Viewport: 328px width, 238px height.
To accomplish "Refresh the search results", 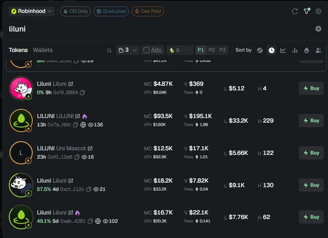I will (x=295, y=11).
